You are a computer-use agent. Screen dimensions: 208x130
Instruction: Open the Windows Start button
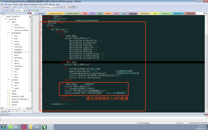[3, 127]
